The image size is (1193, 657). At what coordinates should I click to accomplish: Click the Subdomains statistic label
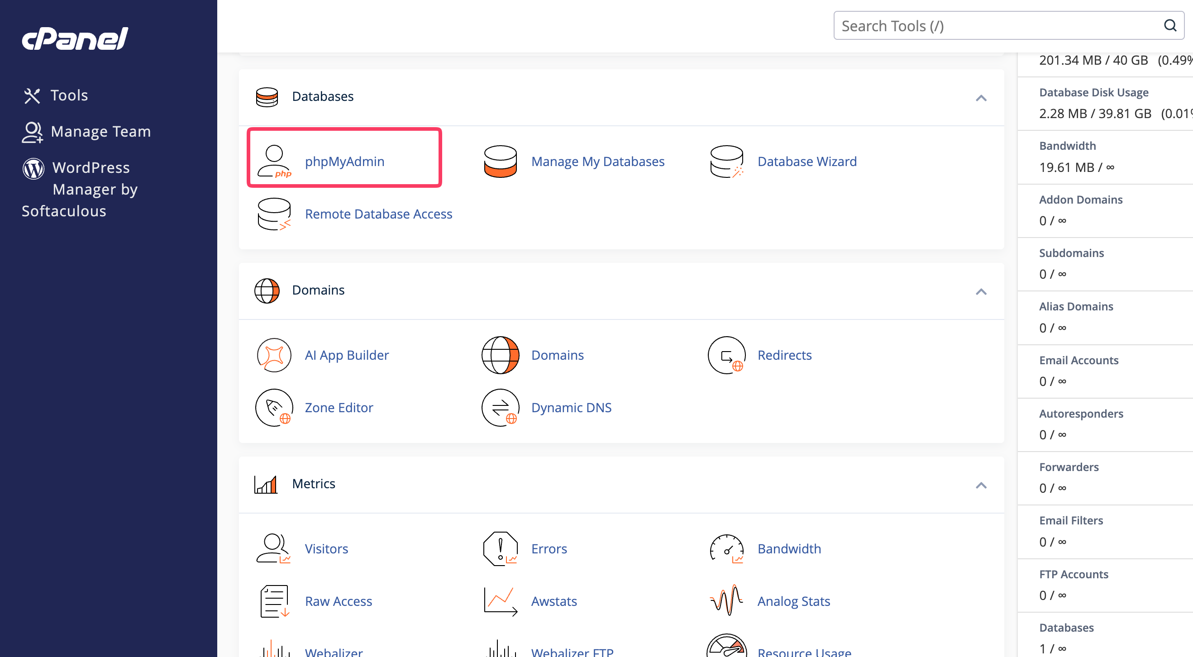tap(1072, 253)
